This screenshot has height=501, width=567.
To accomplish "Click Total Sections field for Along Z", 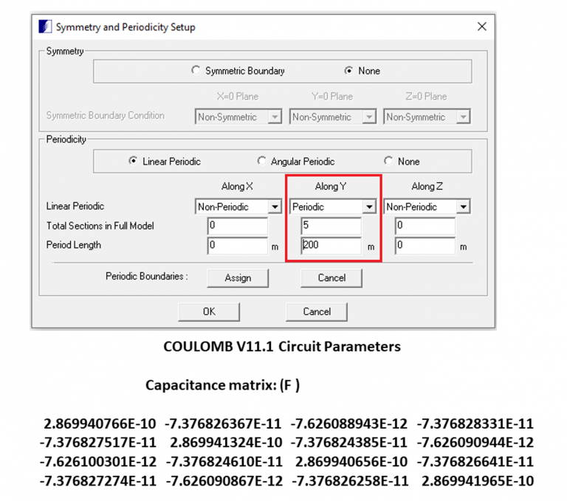I will pos(425,226).
